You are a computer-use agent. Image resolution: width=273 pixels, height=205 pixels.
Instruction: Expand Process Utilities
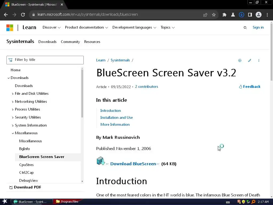pyautogui.click(x=13, y=109)
